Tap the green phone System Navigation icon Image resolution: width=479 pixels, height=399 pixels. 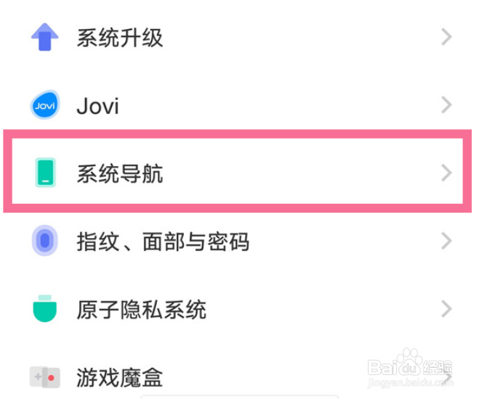[45, 173]
